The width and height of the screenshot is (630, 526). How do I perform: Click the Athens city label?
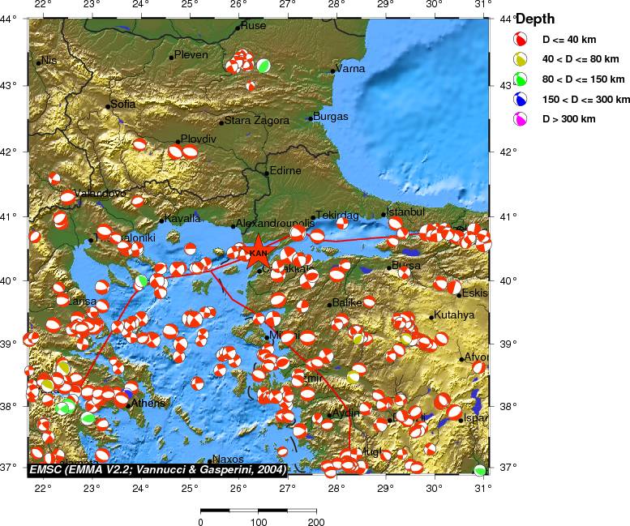148,403
